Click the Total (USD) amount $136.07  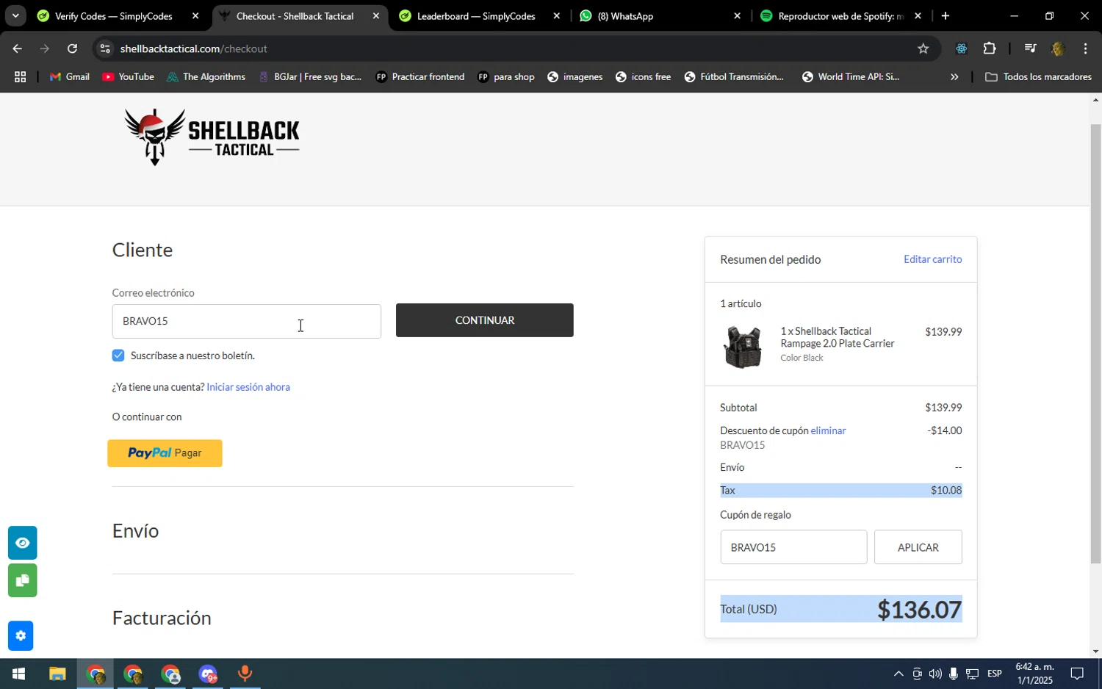coord(920,610)
